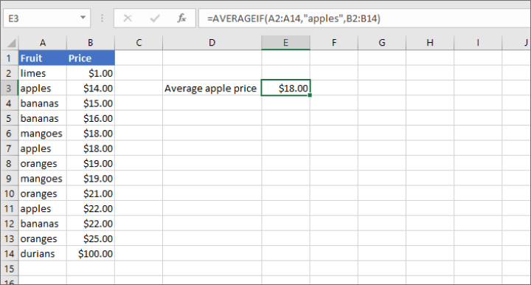Select the oranges cell in row 10
Image resolution: width=531 pixels, height=285 pixels.
coord(43,193)
